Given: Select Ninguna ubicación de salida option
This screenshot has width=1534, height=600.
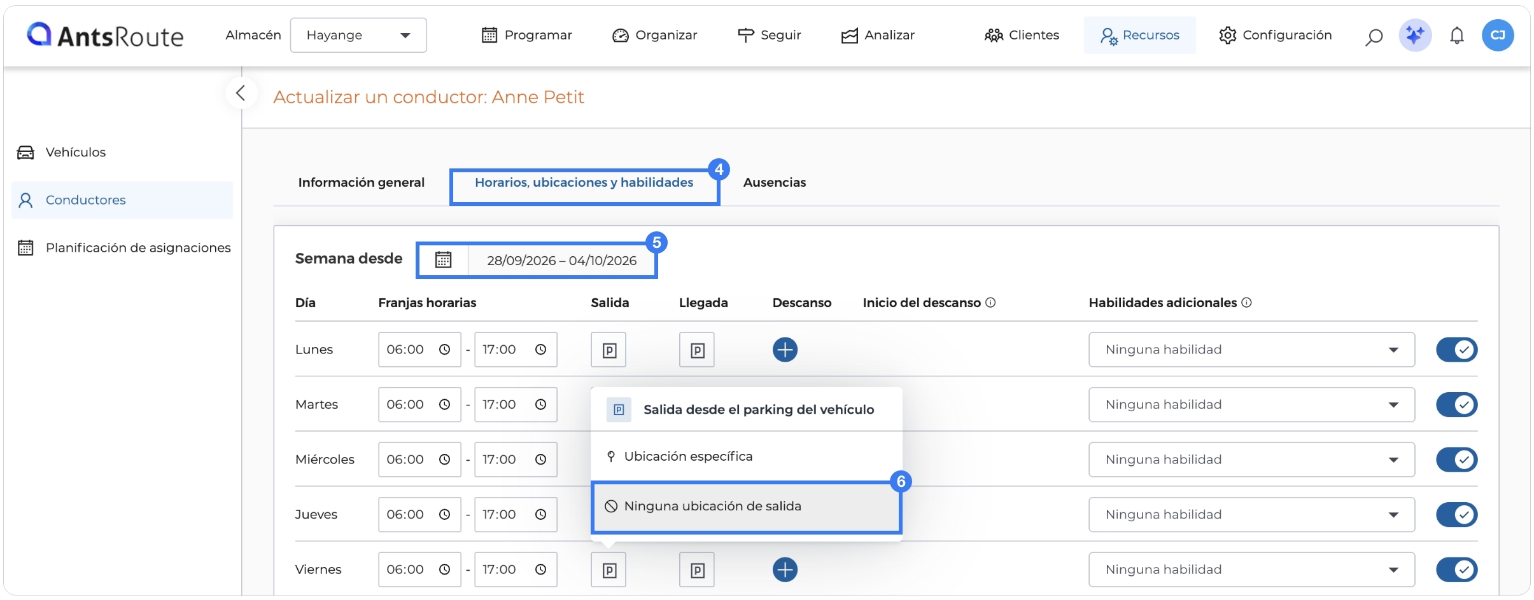Looking at the screenshot, I should point(746,507).
